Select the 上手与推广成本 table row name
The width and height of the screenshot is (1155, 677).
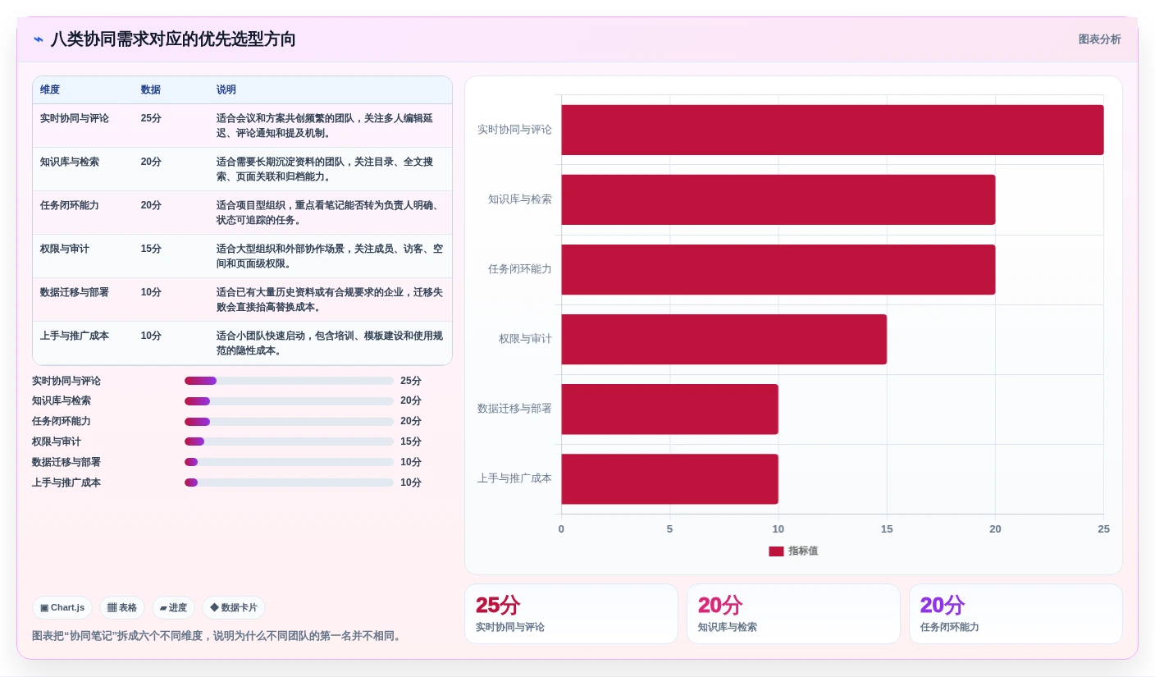pyautogui.click(x=75, y=336)
